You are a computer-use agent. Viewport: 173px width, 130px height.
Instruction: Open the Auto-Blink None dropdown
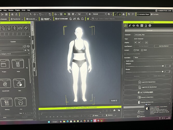pos(153,57)
